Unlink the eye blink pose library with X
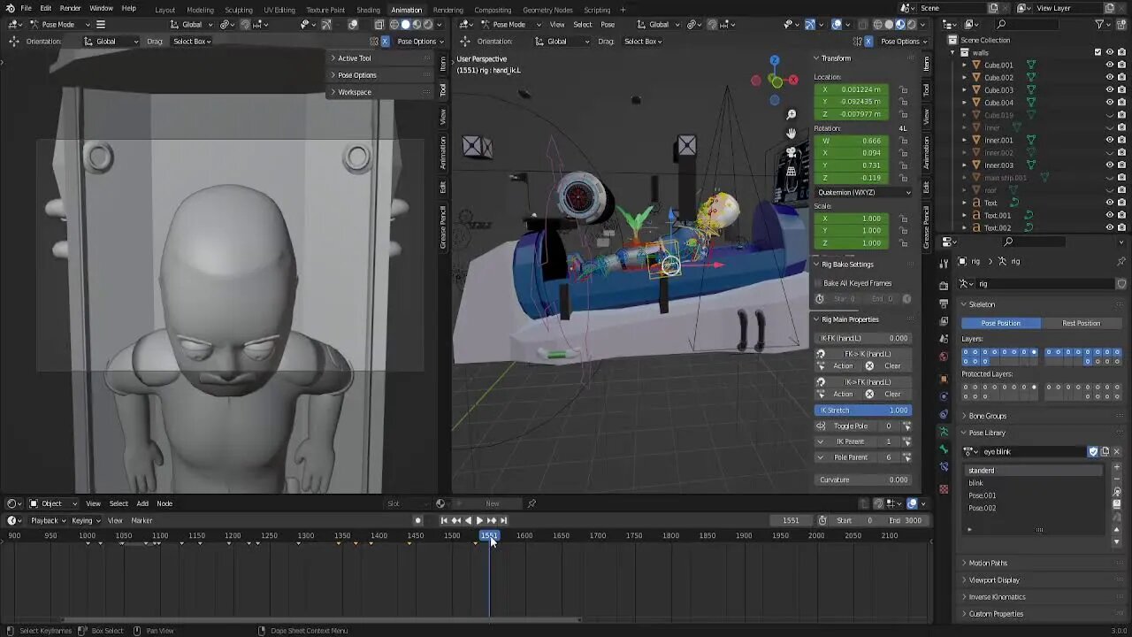1132x637 pixels. pyautogui.click(x=1116, y=451)
